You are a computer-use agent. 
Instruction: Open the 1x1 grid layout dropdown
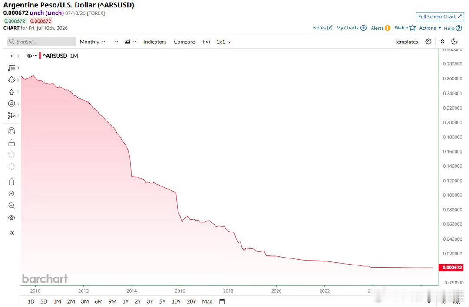224,42
